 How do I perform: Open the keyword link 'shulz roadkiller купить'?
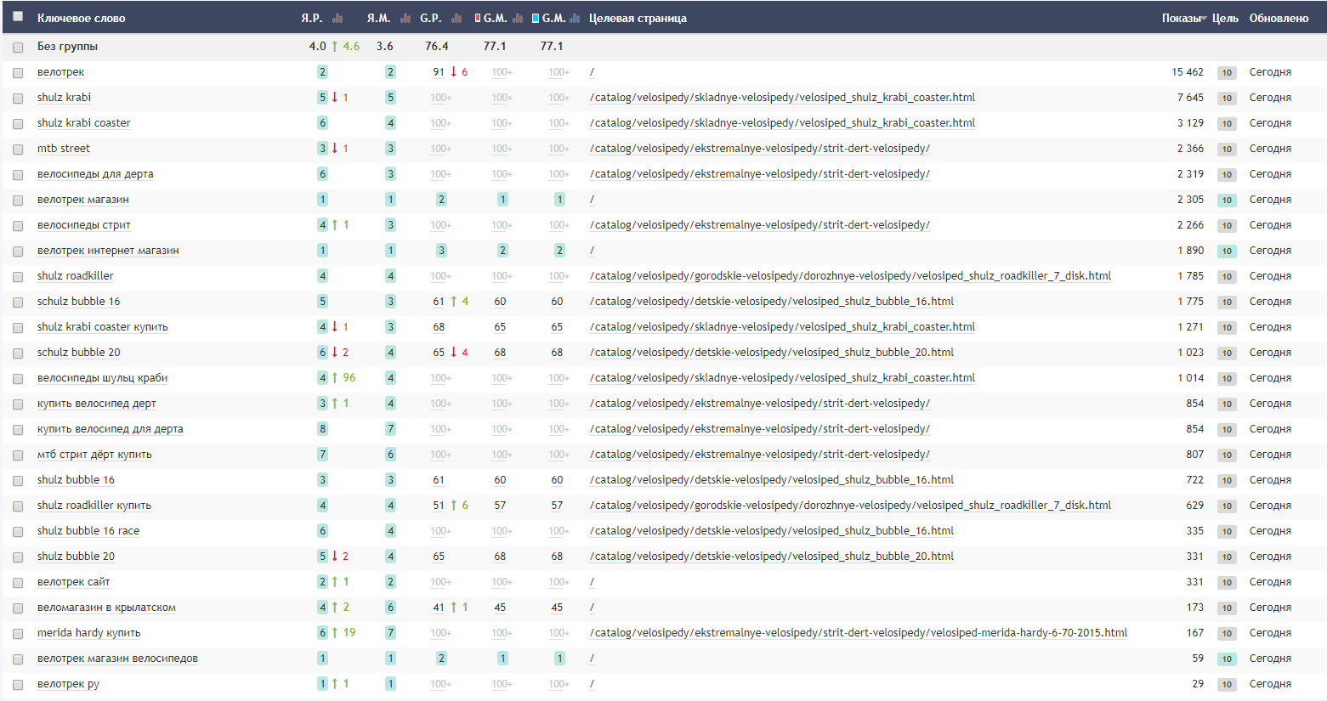tap(94, 506)
